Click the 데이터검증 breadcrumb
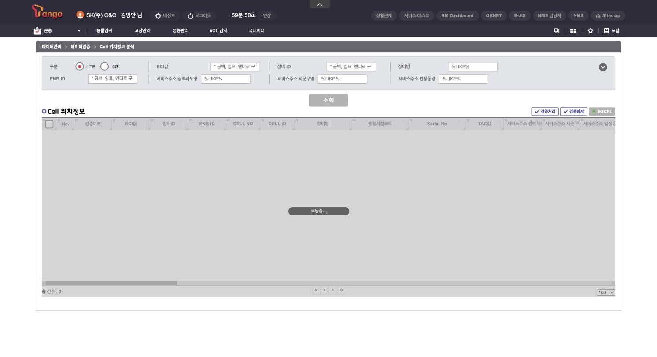 (x=80, y=47)
